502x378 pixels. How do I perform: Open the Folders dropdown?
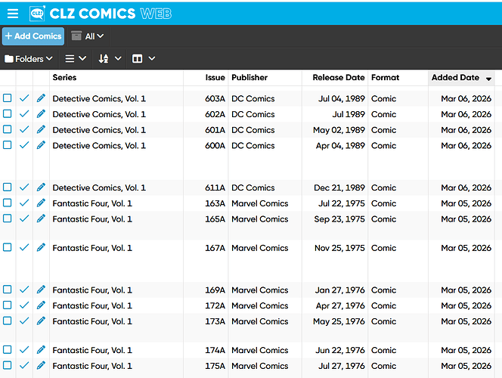(29, 59)
